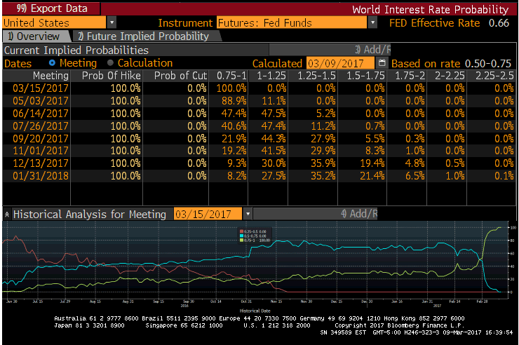Select the Calculation dates radio button
Viewport: 519px width, 345px height.
(x=110, y=62)
